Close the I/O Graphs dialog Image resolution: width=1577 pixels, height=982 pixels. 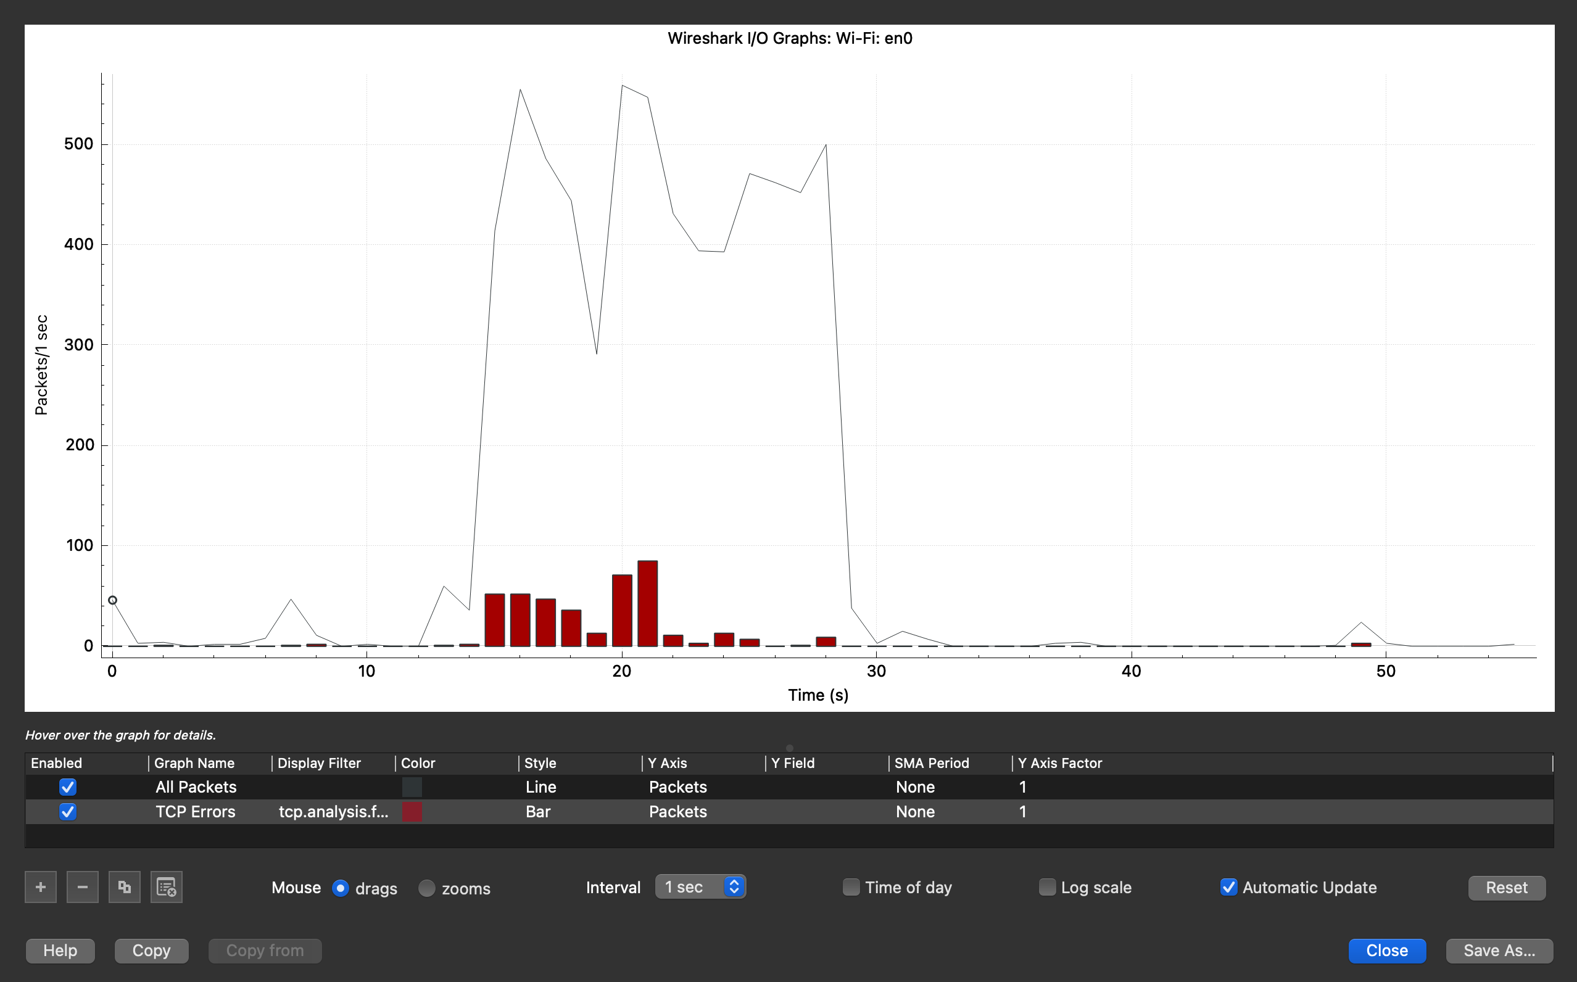[x=1387, y=951]
